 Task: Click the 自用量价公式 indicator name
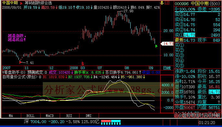click(x=20, y=77)
